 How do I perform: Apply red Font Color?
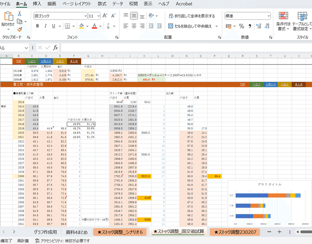pyautogui.click(x=94, y=26)
